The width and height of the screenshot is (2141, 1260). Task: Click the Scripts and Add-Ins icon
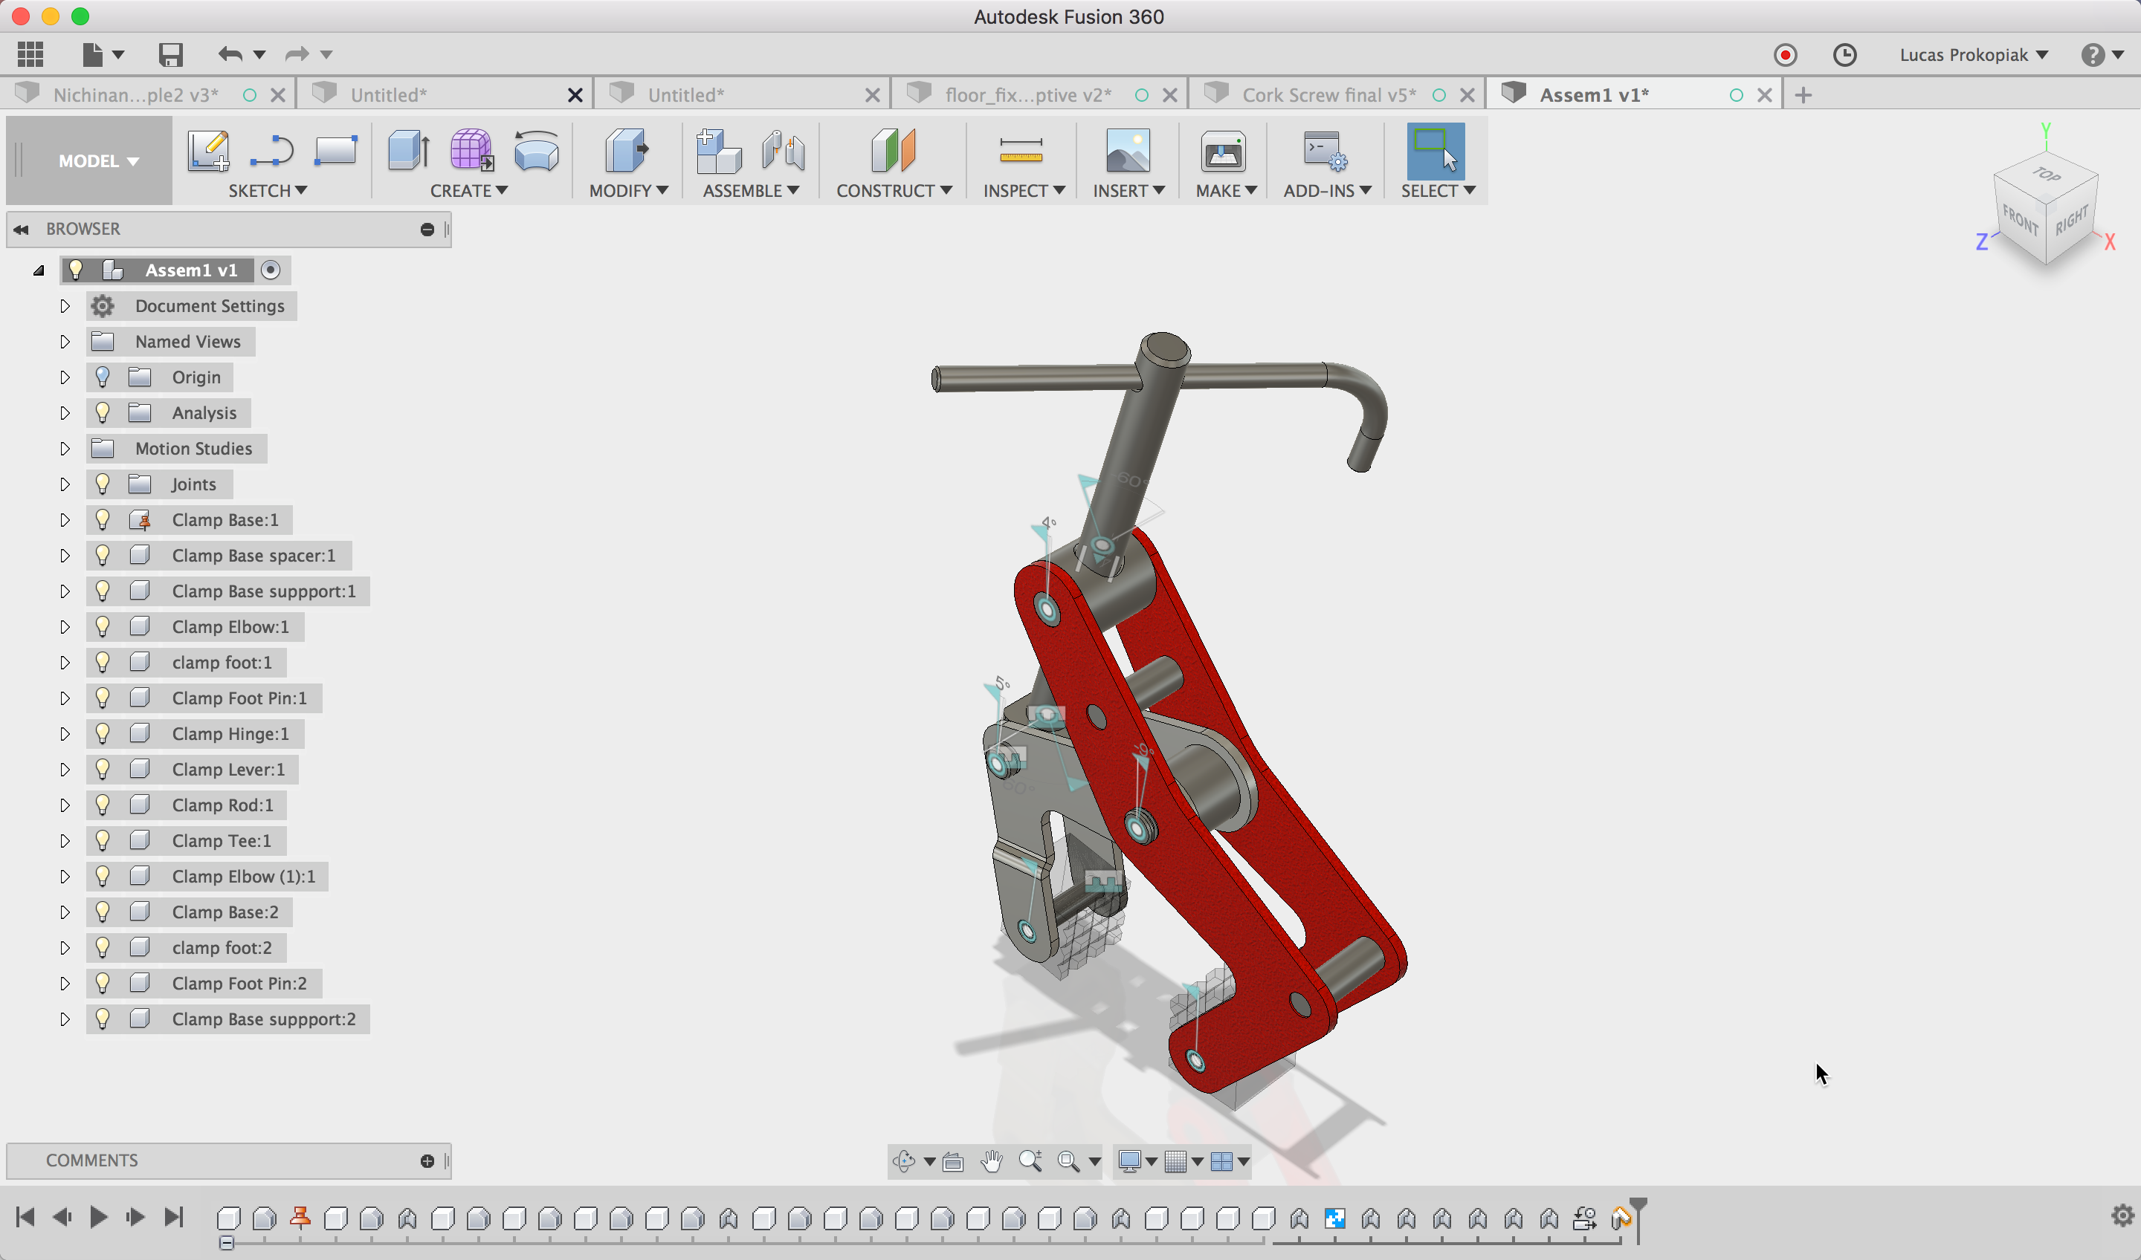pos(1325,151)
